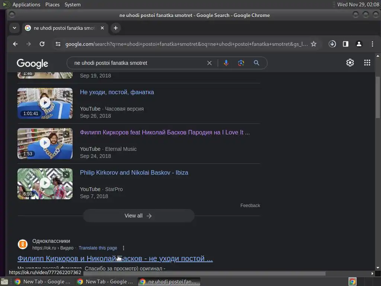Switch to the first New Tab taskbar window
The width and height of the screenshot is (381, 286).
click(43, 282)
